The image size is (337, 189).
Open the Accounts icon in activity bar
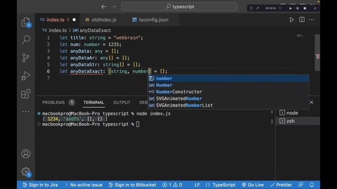point(26,154)
